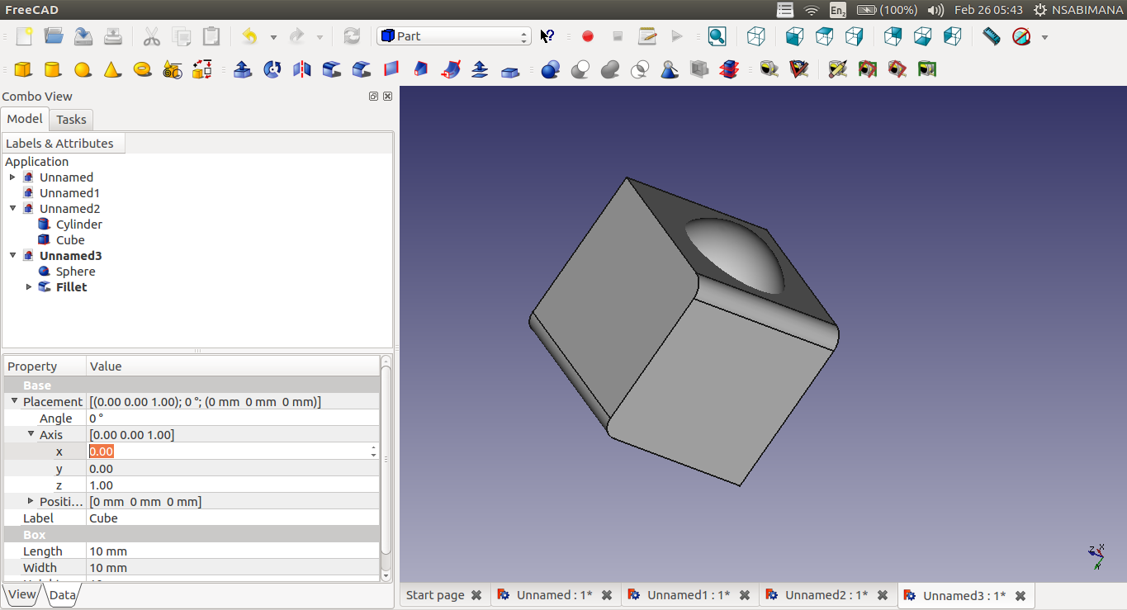Start macro recording with the red circle

point(588,36)
